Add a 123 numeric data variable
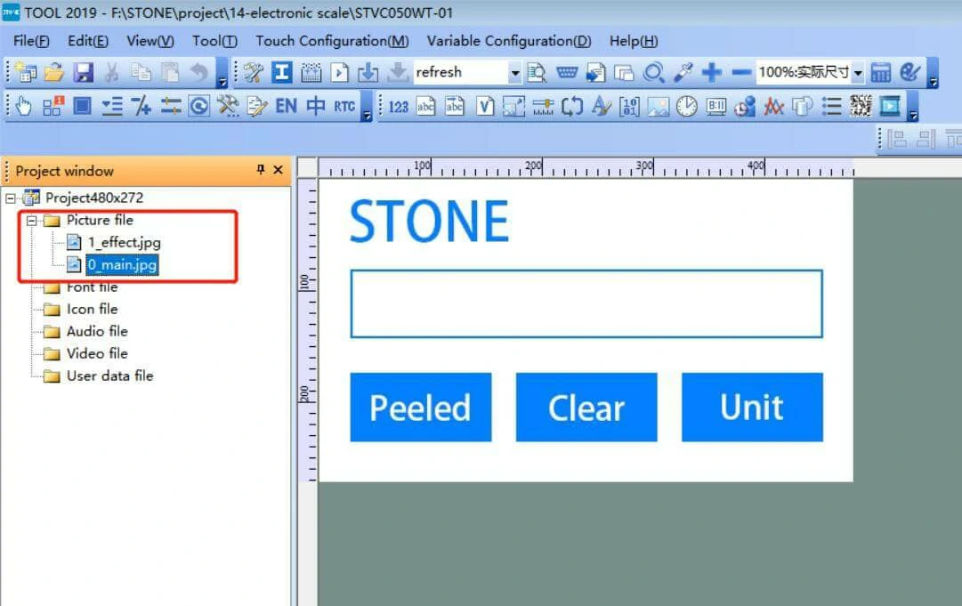962x606 pixels. pyautogui.click(x=398, y=107)
